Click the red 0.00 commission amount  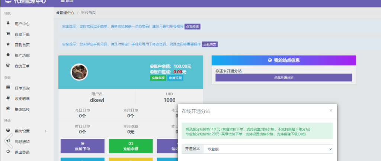point(178,72)
